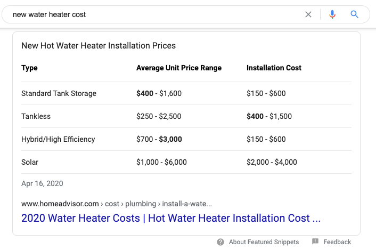Image resolution: width=376 pixels, height=250 pixels.
Task: Click the 'Average Unit Price Range' header
Action: click(179, 68)
